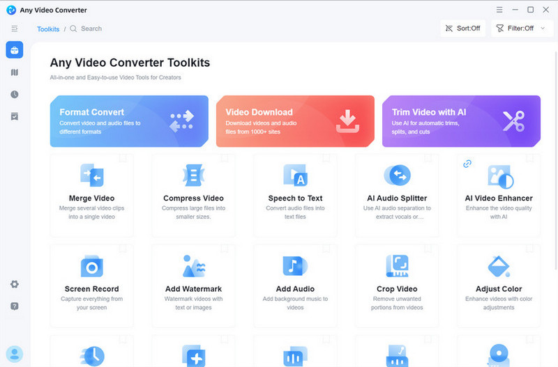Click into the Search field
This screenshot has width=558, height=367.
[91, 29]
